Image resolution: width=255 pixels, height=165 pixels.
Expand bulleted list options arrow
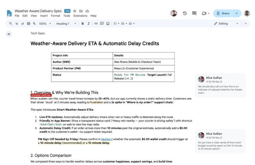(126, 24)
